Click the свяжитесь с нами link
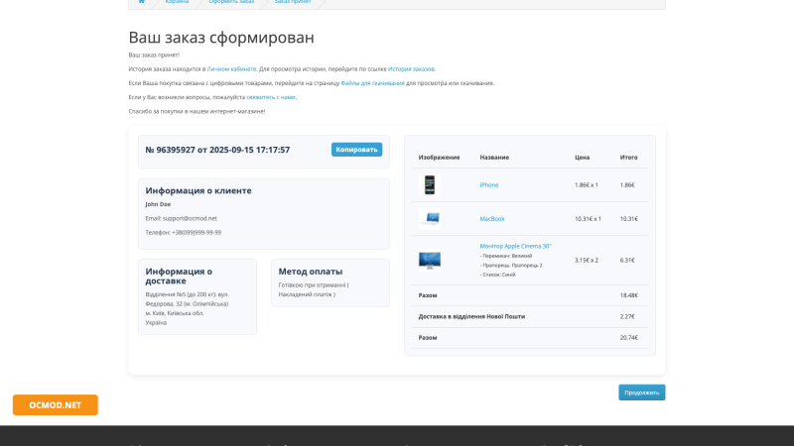Viewport: 794px width, 446px height. coord(270,97)
